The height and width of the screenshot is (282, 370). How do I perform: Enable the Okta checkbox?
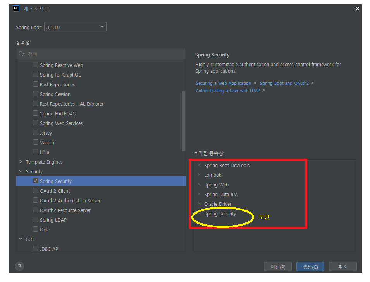coord(36,229)
